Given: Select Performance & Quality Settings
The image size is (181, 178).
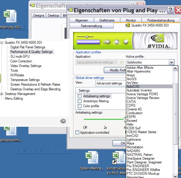Looking at the screenshot, I should [x=31, y=52].
